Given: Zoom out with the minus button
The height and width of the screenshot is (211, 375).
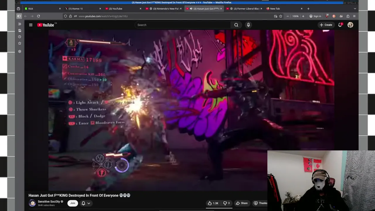Looking at the screenshot, I should [288, 16].
